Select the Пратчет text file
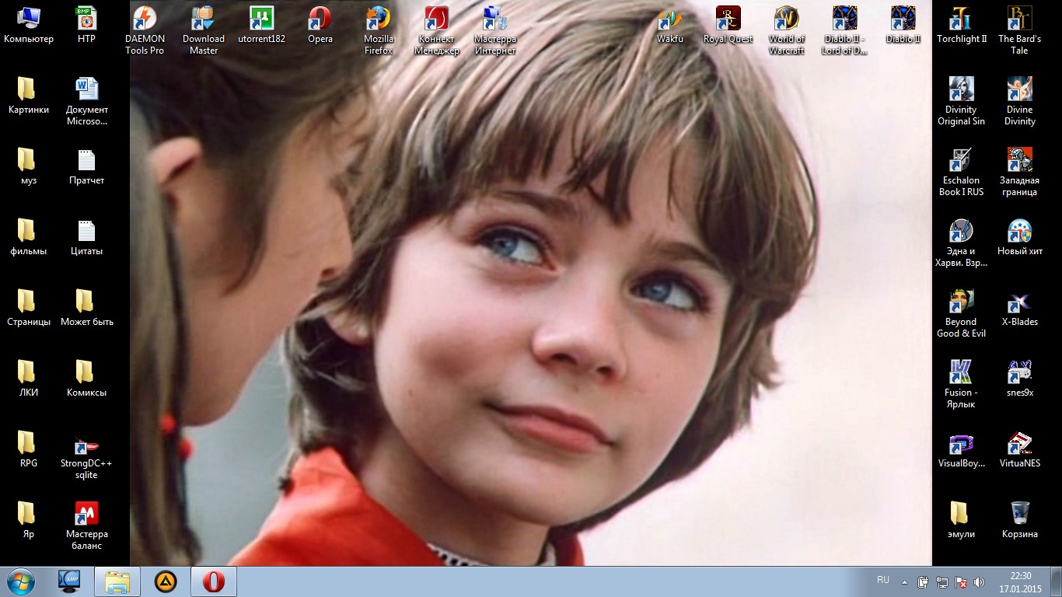 click(x=86, y=166)
